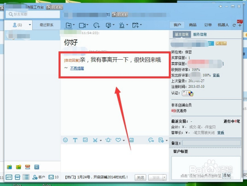The width and height of the screenshot is (247, 186).
Task: Click the add-chat bubble with plus icon
Action: (96, 25)
